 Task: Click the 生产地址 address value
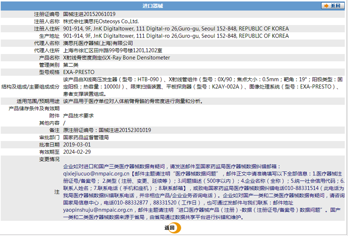pos(176,36)
